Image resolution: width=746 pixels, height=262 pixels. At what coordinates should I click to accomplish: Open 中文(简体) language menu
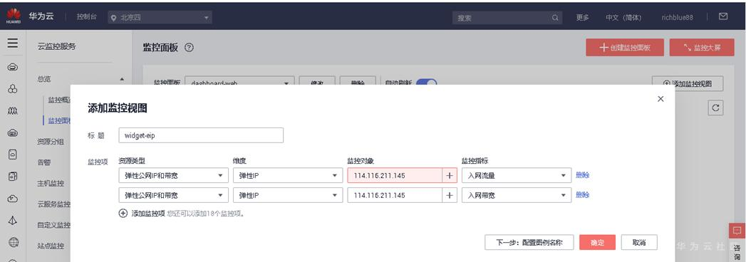pos(623,18)
